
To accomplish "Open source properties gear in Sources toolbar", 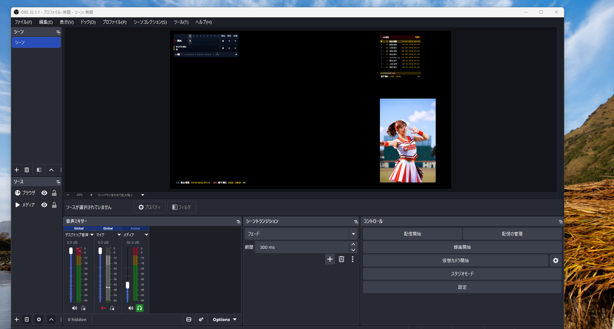I will (x=39, y=319).
